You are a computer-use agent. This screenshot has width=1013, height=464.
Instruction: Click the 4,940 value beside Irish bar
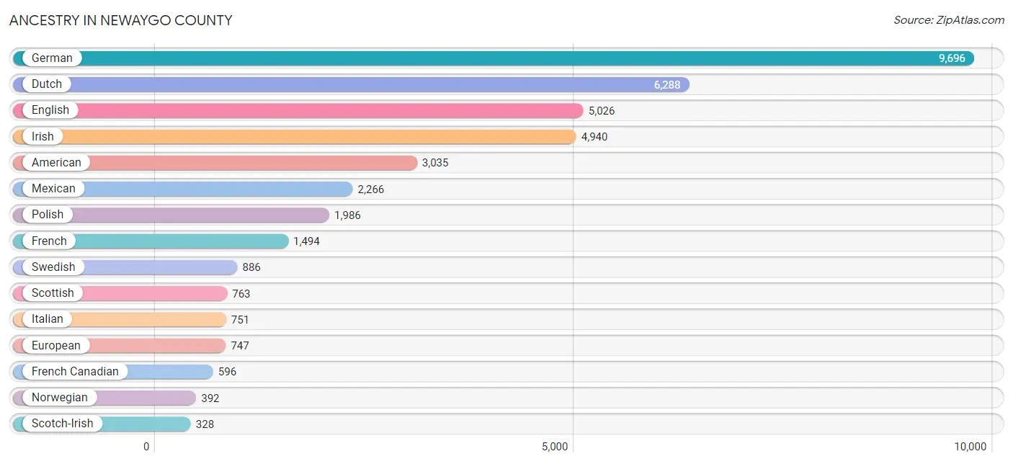(594, 137)
